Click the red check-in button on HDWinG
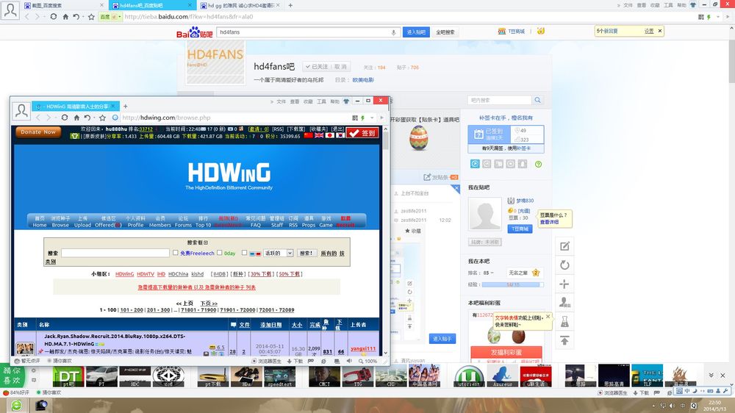Image resolution: width=735 pixels, height=413 pixels. click(363, 133)
